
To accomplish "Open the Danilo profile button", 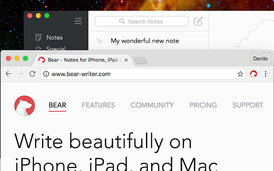I will 261,59.
